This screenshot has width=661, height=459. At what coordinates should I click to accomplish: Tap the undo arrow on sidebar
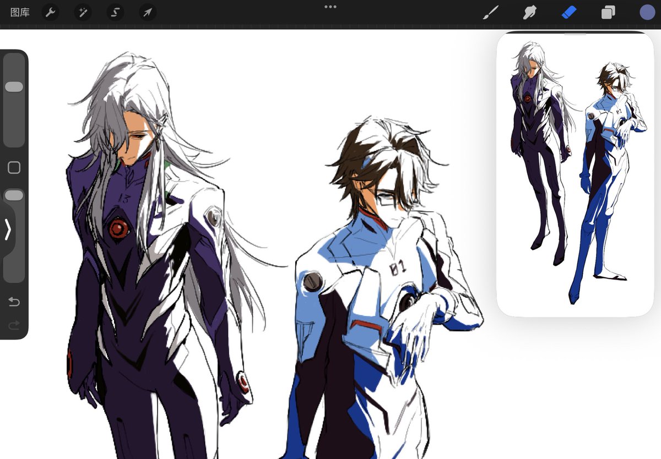tap(14, 302)
